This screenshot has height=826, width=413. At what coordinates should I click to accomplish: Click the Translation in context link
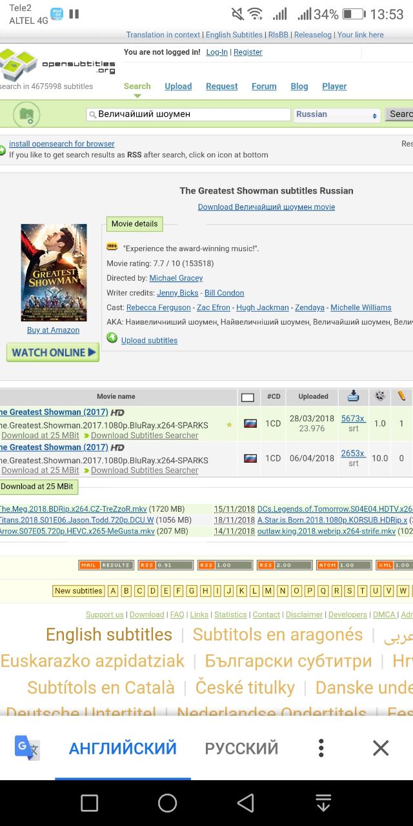[x=163, y=35]
